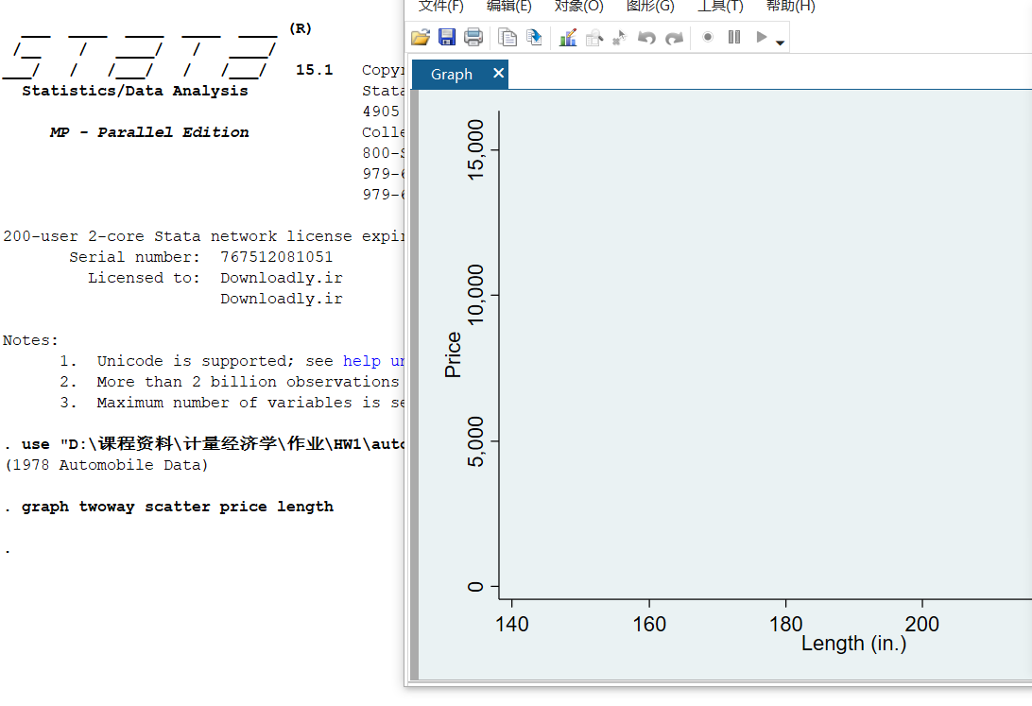Close the Graph tab with the X

point(498,73)
